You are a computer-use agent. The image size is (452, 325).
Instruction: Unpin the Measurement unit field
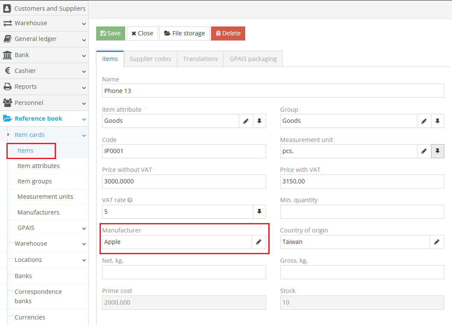pyautogui.click(x=437, y=151)
